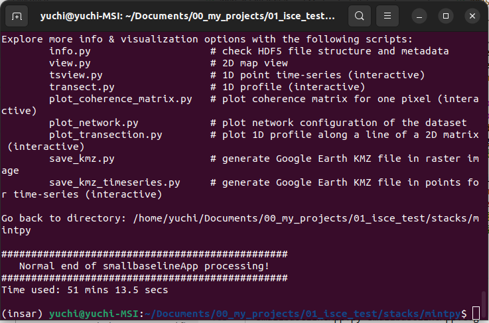Close the terminal window

click(472, 16)
